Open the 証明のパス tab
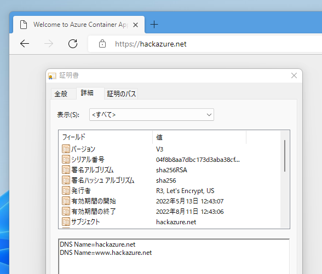 tap(121, 94)
